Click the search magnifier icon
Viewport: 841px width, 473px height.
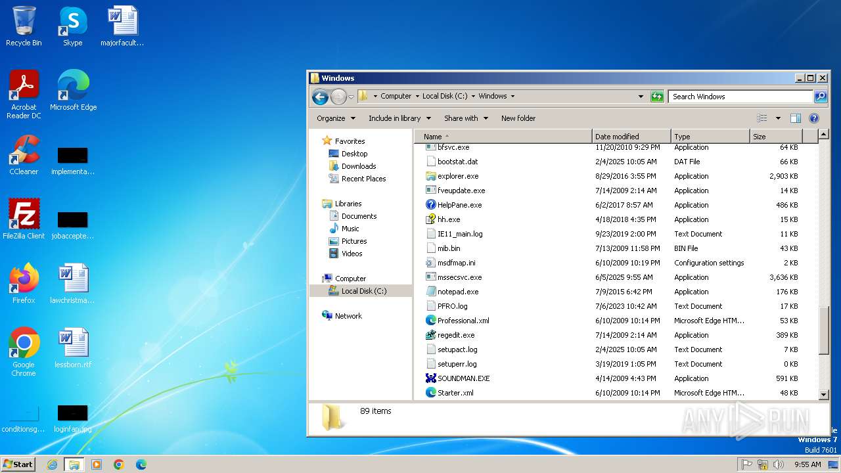821,97
